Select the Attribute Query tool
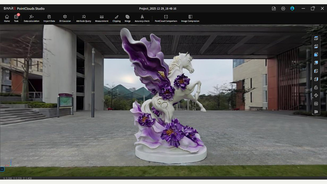The width and height of the screenshot is (327, 184). click(x=84, y=19)
